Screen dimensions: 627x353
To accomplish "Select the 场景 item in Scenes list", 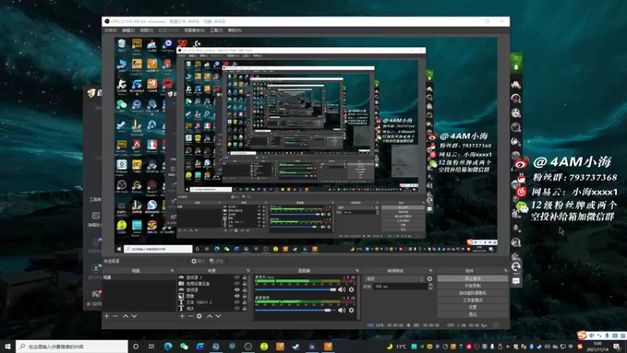I will 139,278.
